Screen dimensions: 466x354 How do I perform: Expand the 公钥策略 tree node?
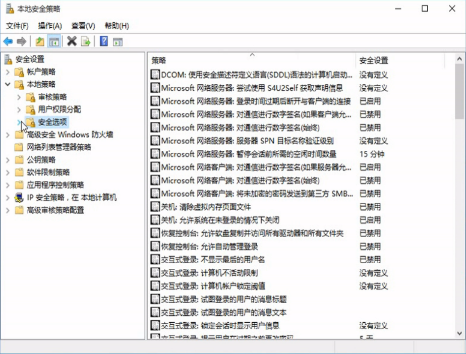click(8, 160)
